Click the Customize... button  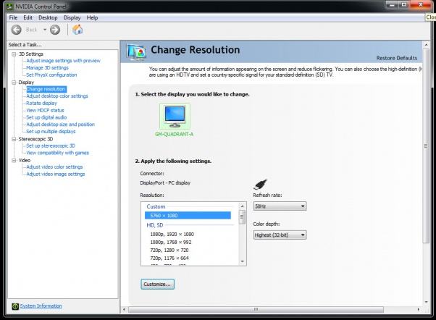[158, 284]
